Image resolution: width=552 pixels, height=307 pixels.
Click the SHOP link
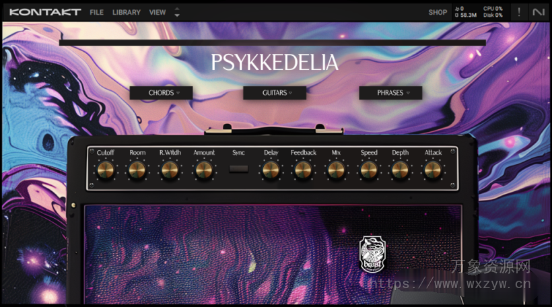click(438, 12)
